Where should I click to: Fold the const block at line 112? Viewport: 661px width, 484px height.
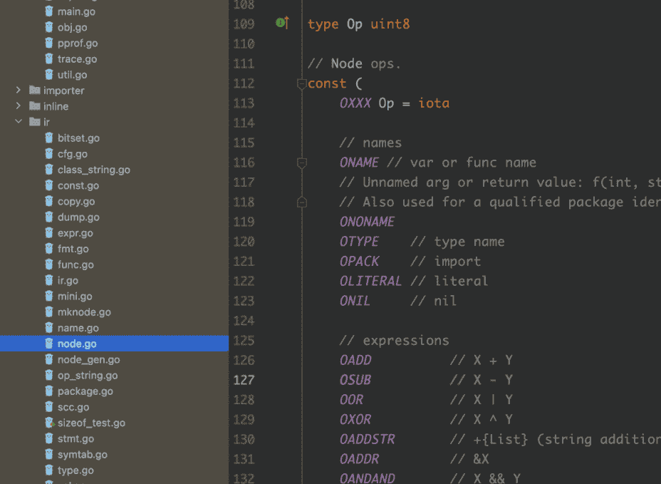point(301,83)
